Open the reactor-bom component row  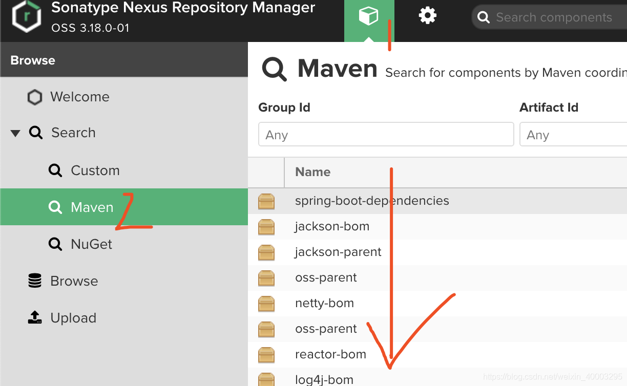pos(437,354)
